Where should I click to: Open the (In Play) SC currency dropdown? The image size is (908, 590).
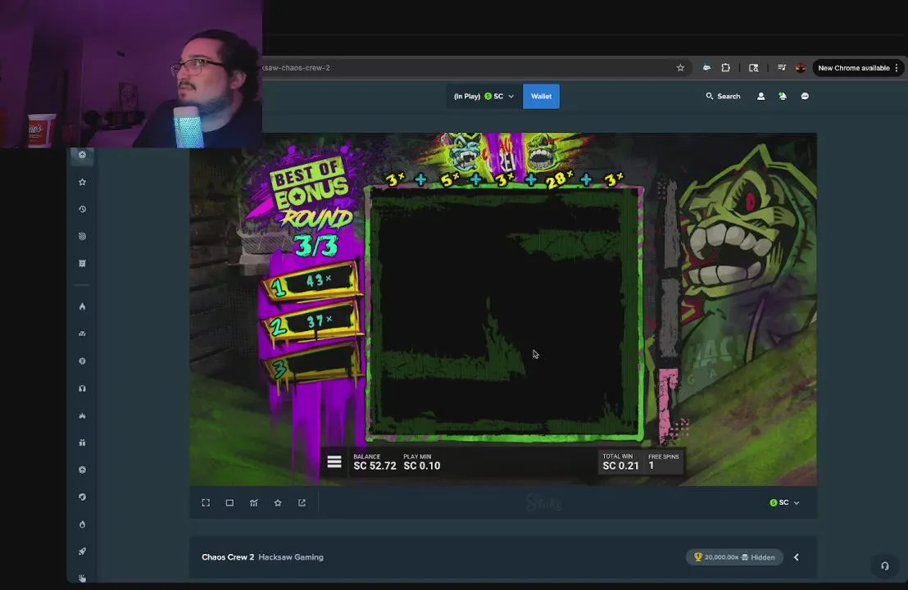point(484,96)
